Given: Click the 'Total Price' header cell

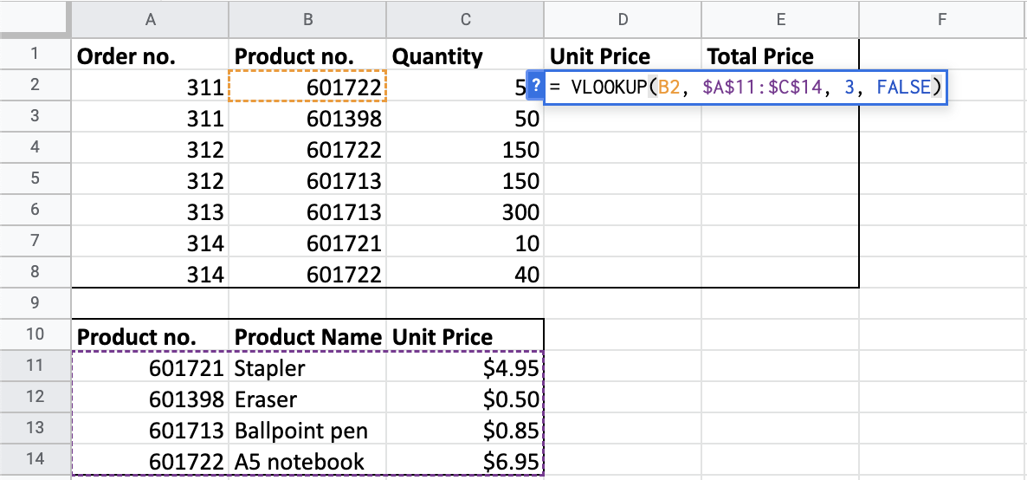Looking at the screenshot, I should coord(780,55).
